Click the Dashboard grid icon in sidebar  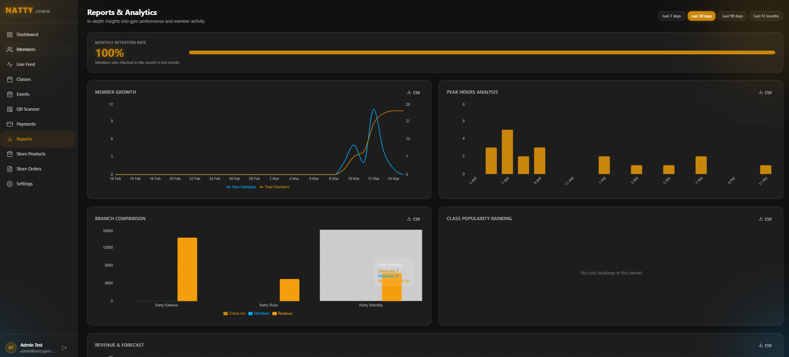pyautogui.click(x=10, y=35)
